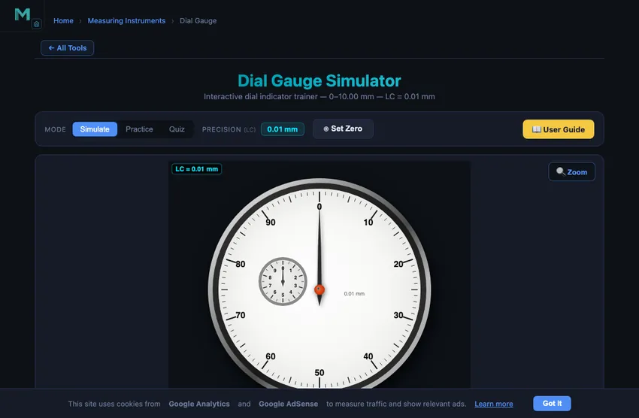Open the User Guide
The image size is (639, 418).
(x=559, y=129)
